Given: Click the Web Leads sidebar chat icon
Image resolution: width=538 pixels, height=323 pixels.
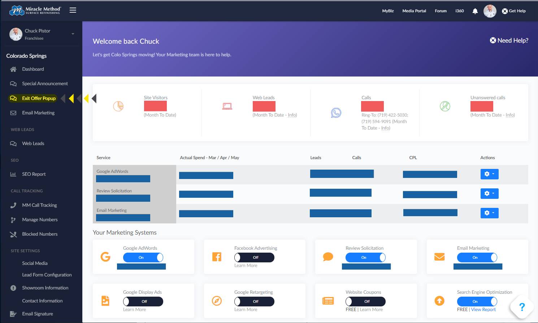Looking at the screenshot, I should tap(13, 144).
